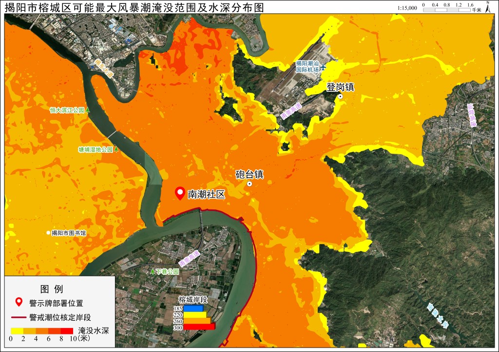Click the 揭阳潮汕国际机场 label
The image size is (499, 352).
coord(307,66)
